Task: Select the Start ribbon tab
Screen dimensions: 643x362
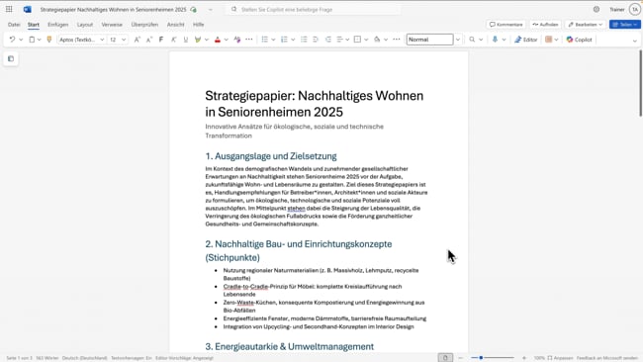Action: tap(34, 25)
